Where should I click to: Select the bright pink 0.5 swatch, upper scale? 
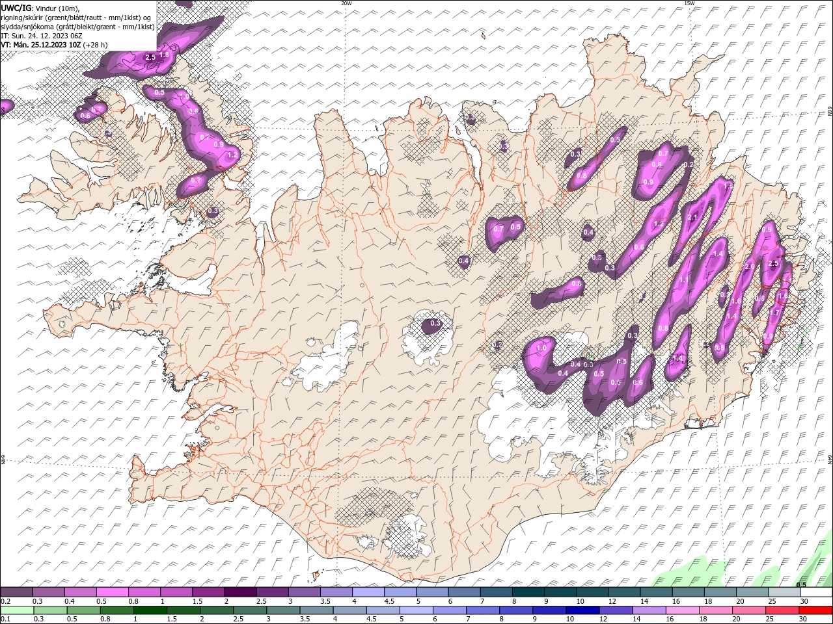tap(112, 592)
